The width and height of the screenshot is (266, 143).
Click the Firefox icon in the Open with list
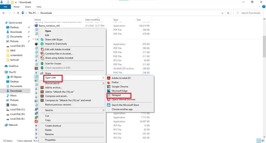(x=109, y=82)
